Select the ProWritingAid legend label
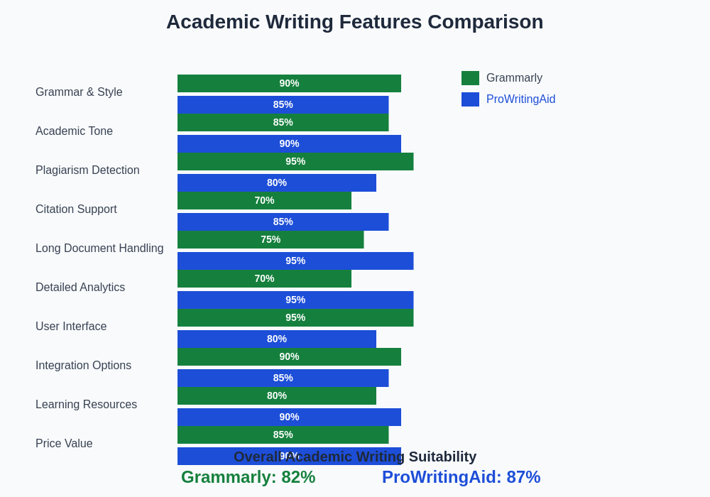 520,99
